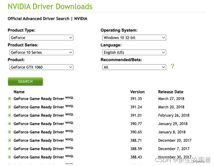The height and width of the screenshot is (166, 215).
Task: Click version number 388.71
Action: pos(136,140)
